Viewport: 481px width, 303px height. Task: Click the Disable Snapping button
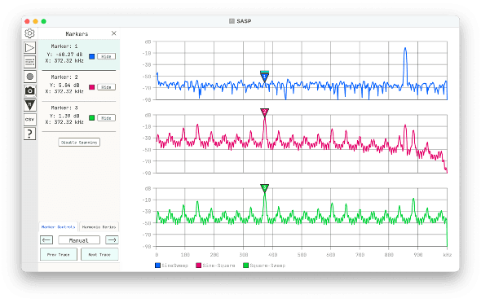coord(79,143)
